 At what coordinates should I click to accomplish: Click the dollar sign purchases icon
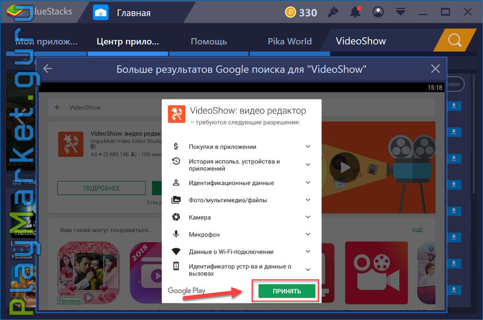coord(176,146)
